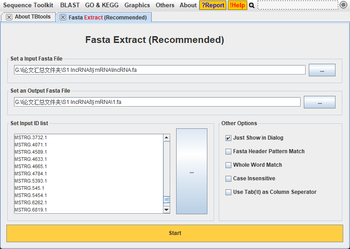Click the ID list scrollbar down arrow
The width and height of the screenshot is (350, 249).
(x=167, y=210)
